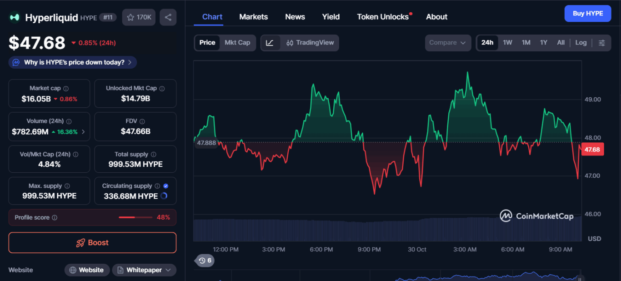Switch to TradingView chart mode
The width and height of the screenshot is (621, 281).
(310, 43)
